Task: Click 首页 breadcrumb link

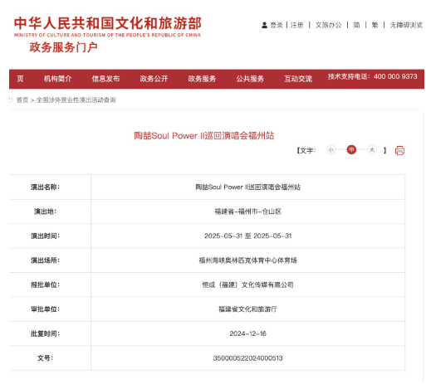Action: [22, 100]
